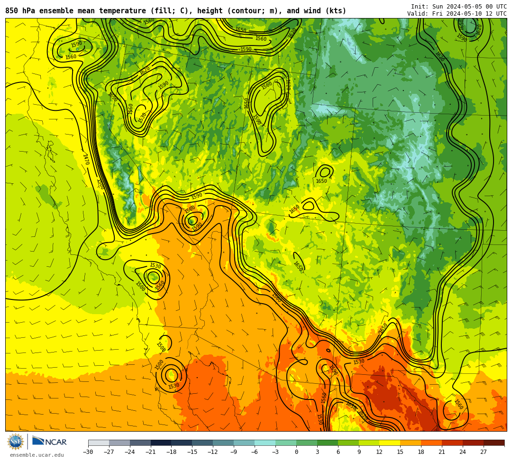Image resolution: width=512 pixels, height=461 pixels.
Task: Click the teal swatch between -12 and -9
Action: (x=223, y=443)
